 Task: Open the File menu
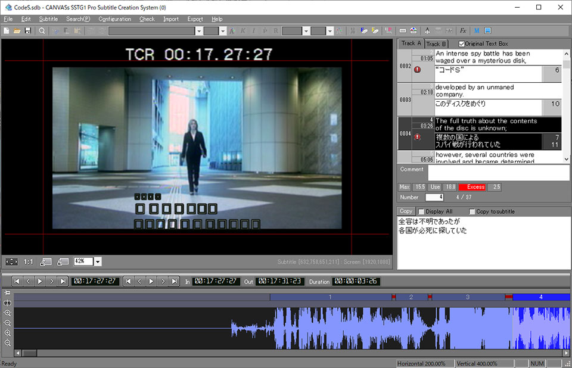(8, 19)
